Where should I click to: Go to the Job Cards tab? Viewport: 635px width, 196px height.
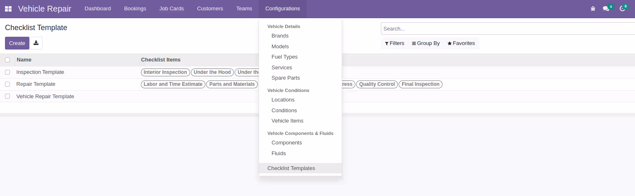coord(171,9)
